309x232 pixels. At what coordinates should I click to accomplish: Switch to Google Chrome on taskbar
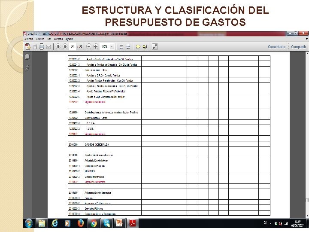94,223
